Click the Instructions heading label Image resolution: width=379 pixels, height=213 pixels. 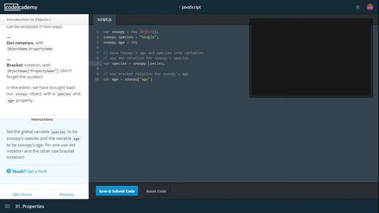(x=42, y=120)
